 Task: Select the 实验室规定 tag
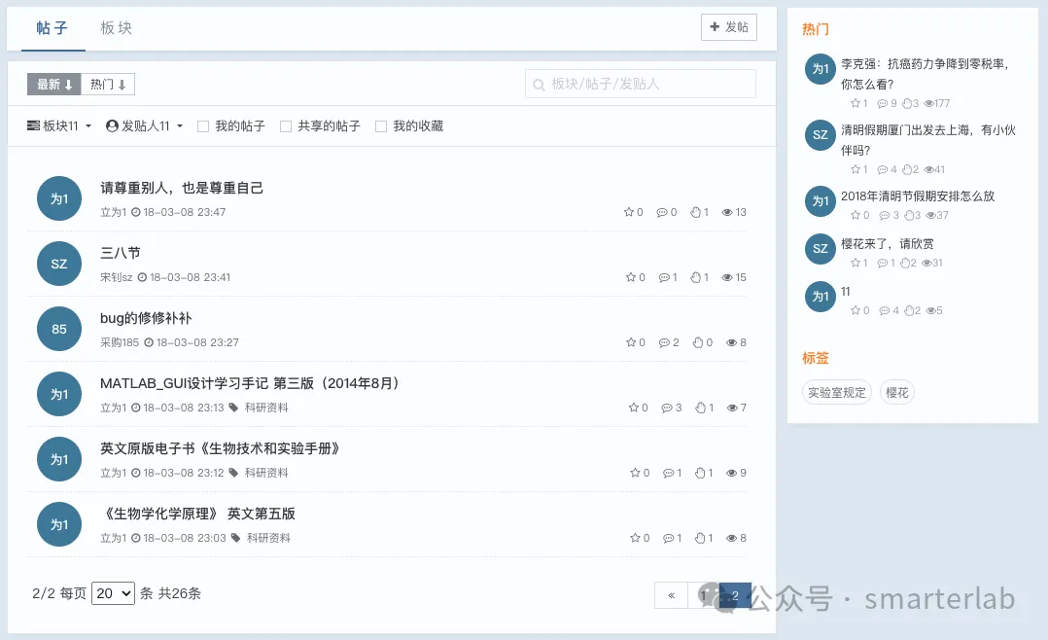(837, 393)
